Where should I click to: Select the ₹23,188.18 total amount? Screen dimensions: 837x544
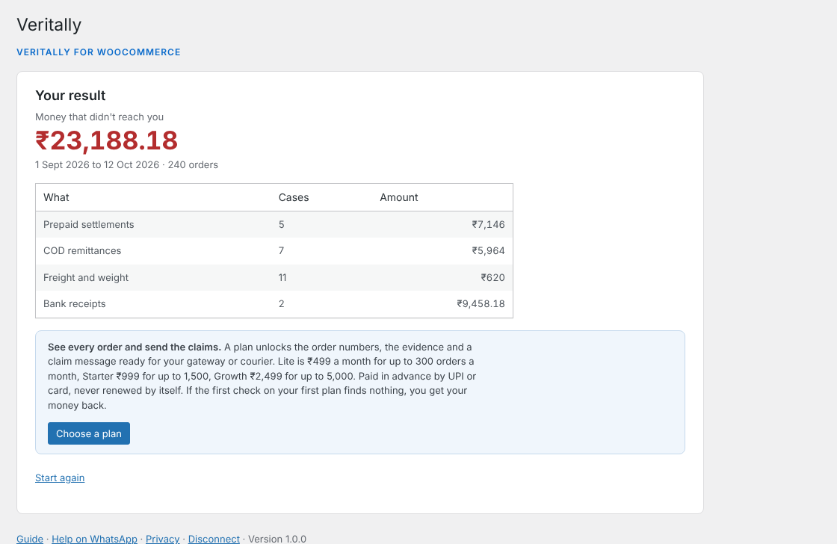106,140
